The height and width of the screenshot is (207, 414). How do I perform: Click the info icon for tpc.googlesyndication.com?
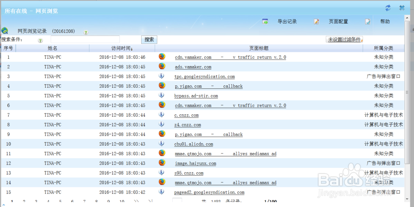161,76
